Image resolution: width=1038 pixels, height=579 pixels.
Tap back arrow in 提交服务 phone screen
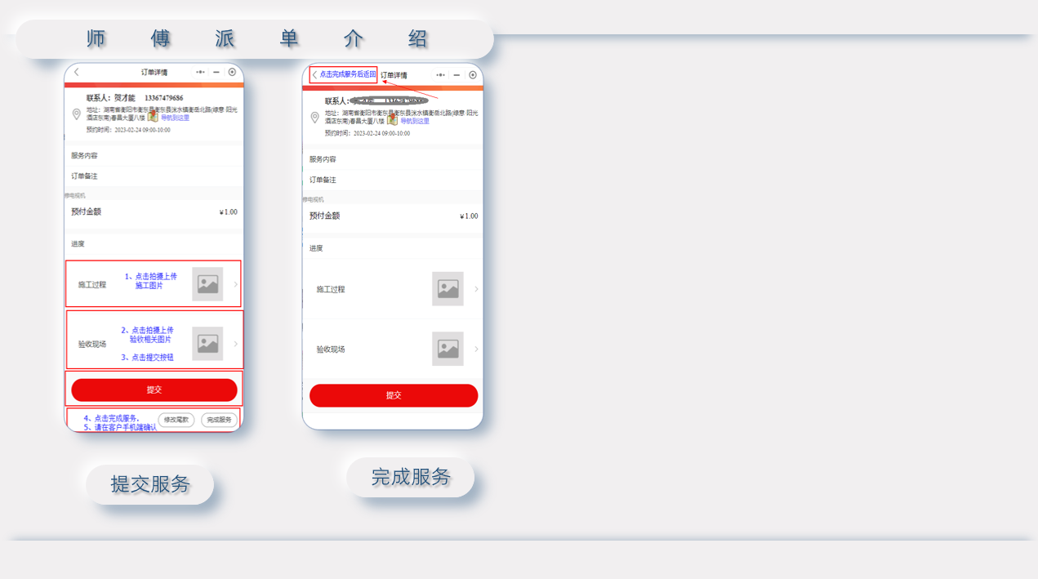click(x=77, y=72)
